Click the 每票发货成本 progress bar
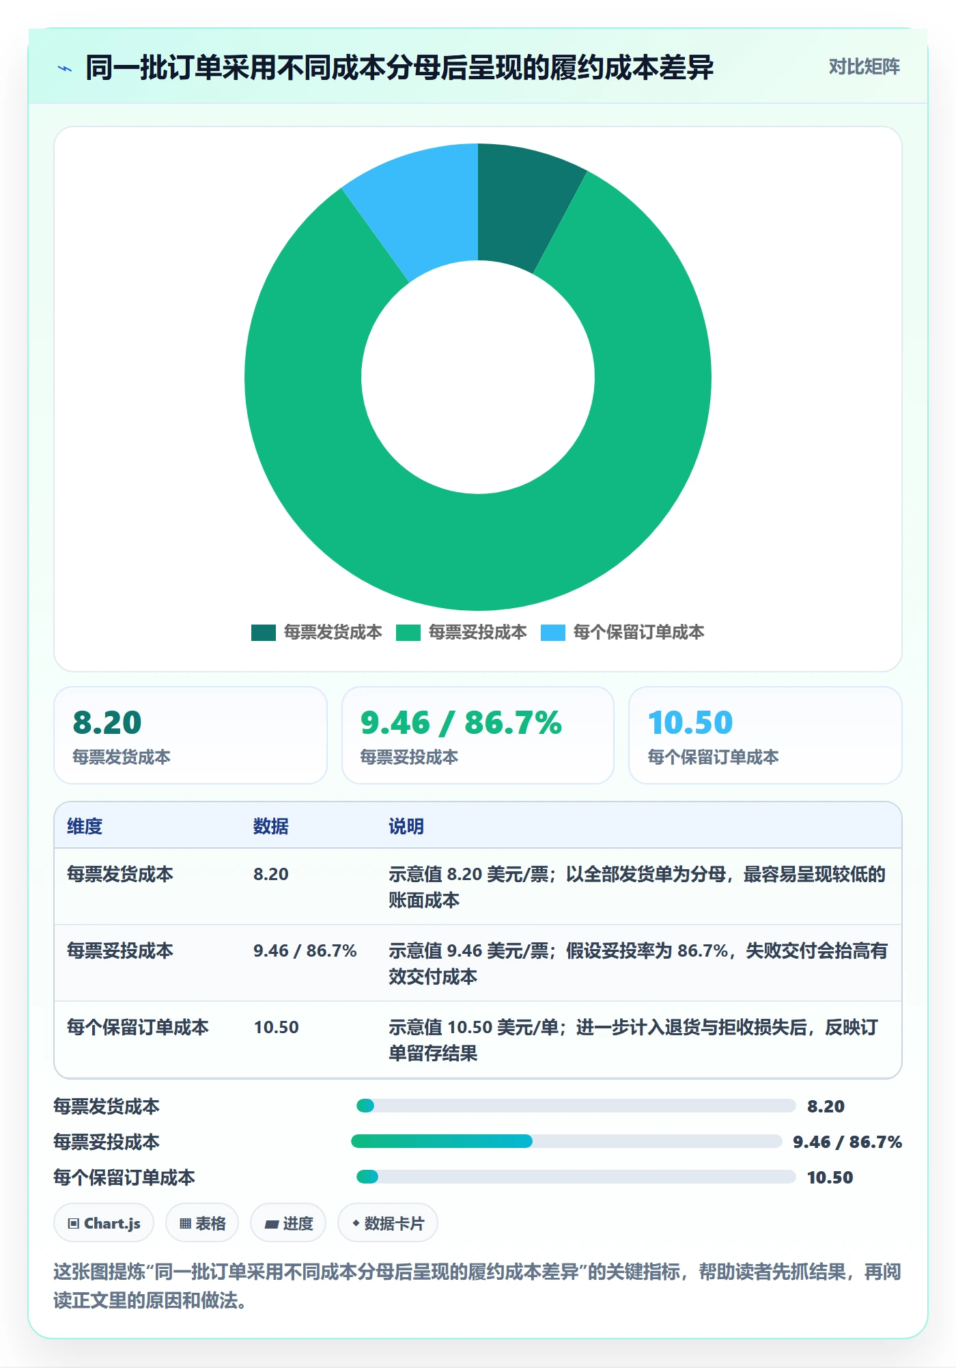This screenshot has height=1368, width=956. 576,1106
